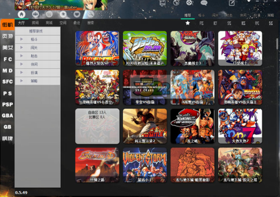Click the edit note pencil icon
280x197 pixels.
pyautogui.click(x=231, y=3)
